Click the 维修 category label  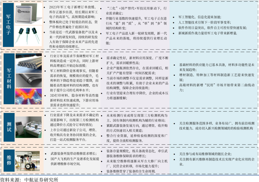pos(9,161)
